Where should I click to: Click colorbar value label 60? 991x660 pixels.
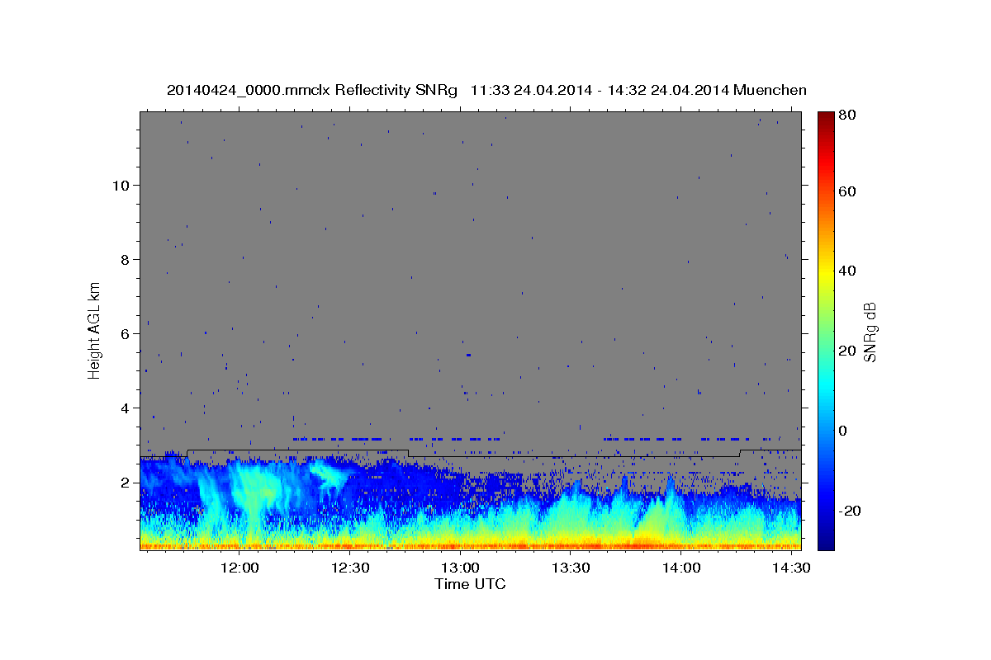coord(848,191)
